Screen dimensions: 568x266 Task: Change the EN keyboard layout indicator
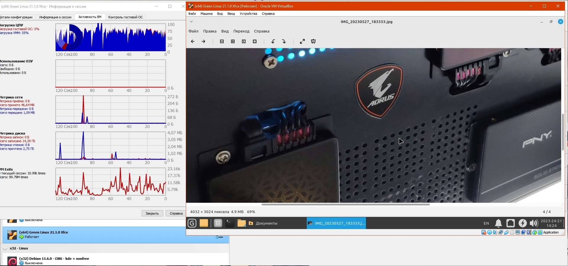(x=486, y=223)
